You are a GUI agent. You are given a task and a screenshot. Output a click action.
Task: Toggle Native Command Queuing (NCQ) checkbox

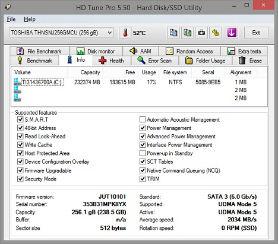click(143, 170)
